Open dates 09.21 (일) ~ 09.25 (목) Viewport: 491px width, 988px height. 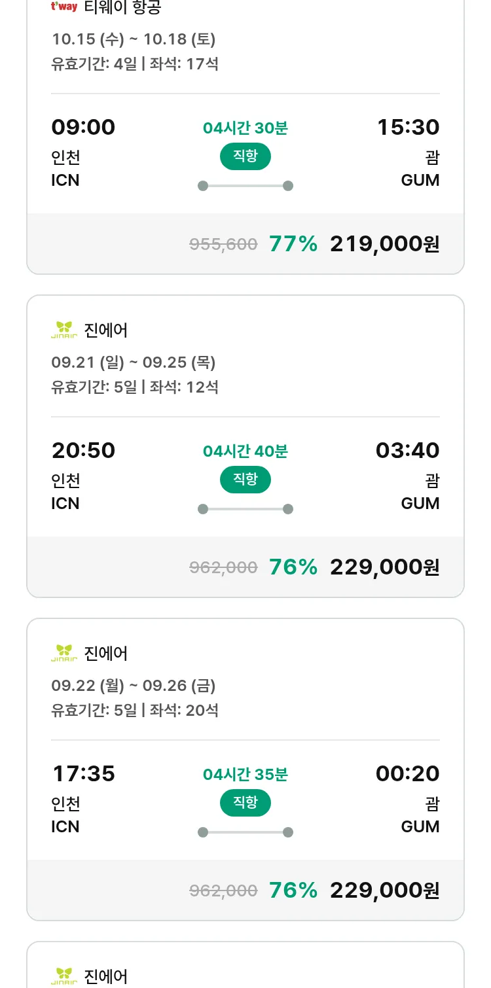[134, 362]
